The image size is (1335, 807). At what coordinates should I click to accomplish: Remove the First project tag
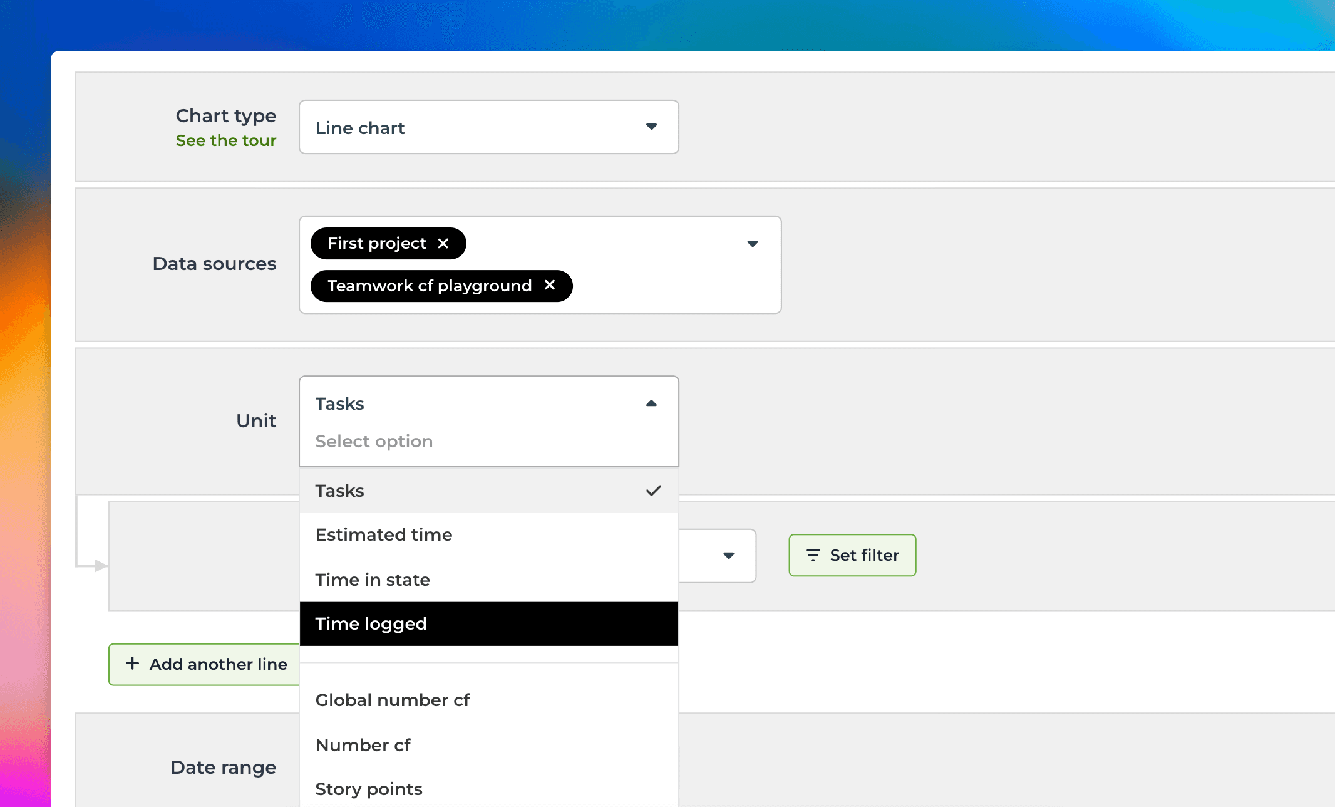coord(443,243)
